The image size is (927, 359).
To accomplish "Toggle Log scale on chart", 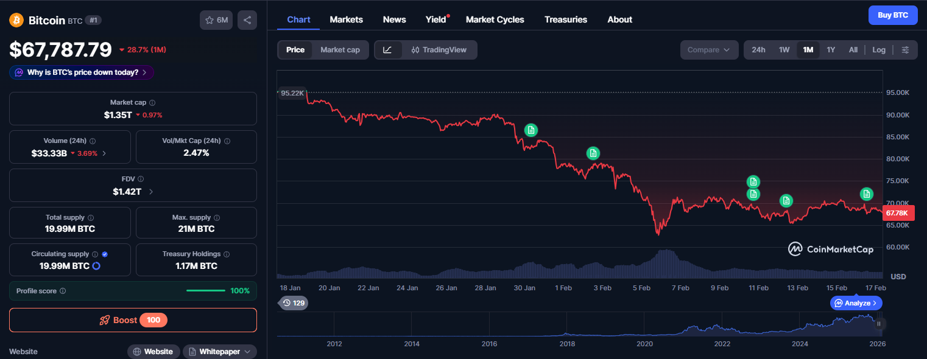I will [x=879, y=50].
